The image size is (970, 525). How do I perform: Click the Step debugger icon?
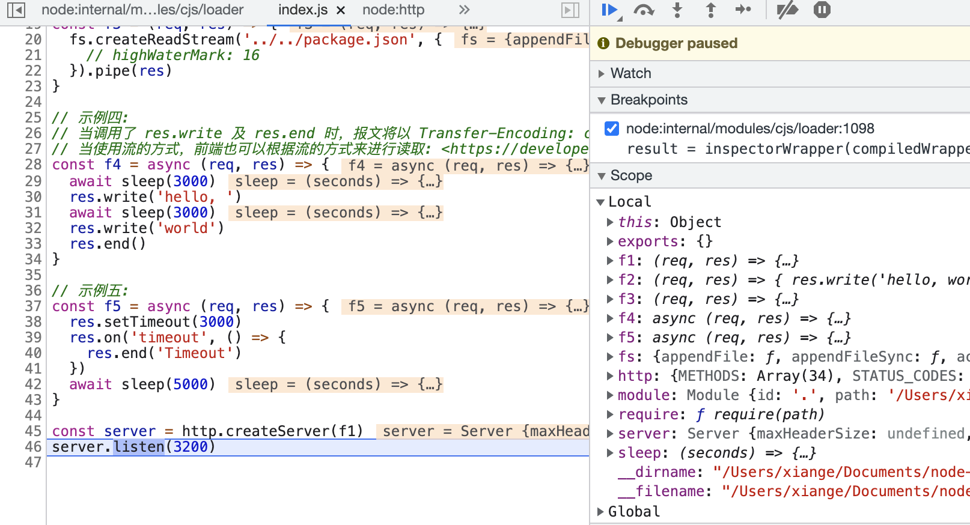(743, 10)
